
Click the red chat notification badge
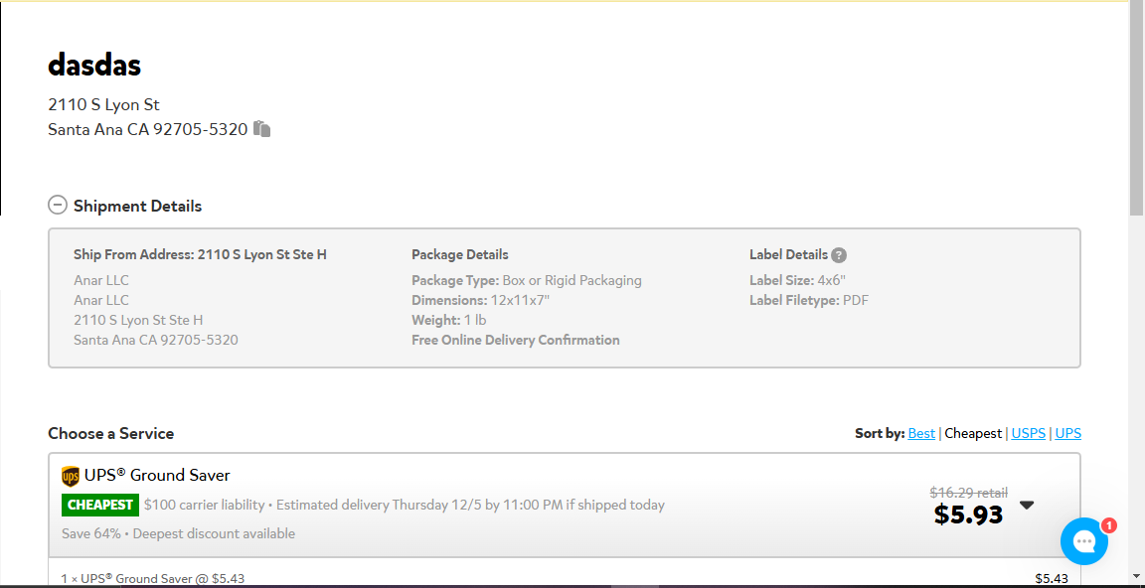1108,525
